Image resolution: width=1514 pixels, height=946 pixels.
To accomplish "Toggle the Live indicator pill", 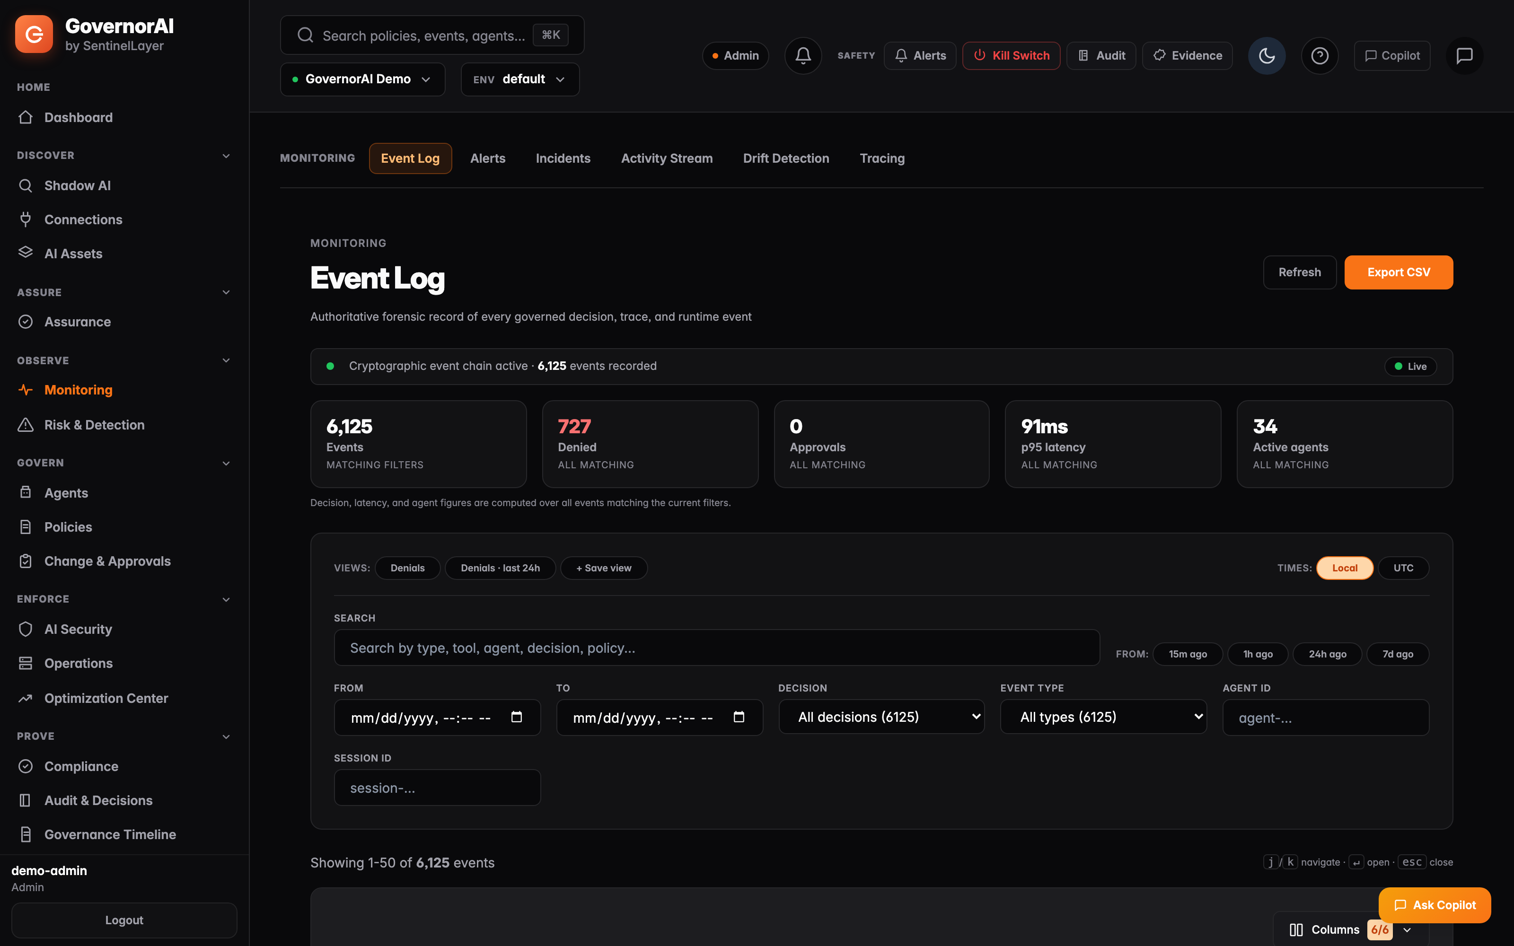I will point(1411,367).
